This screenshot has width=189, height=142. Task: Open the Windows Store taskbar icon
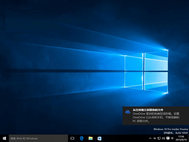click(x=99, y=138)
